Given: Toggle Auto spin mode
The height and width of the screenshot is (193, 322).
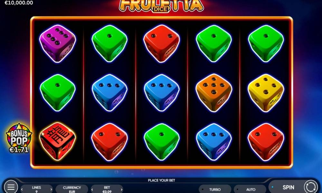Looking at the screenshot, I should [x=250, y=189].
